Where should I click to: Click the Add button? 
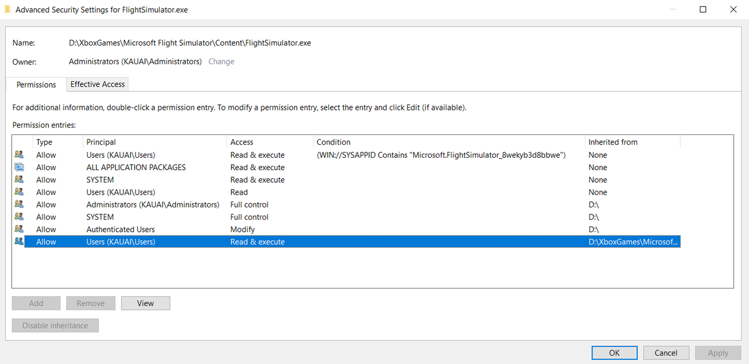[36, 303]
